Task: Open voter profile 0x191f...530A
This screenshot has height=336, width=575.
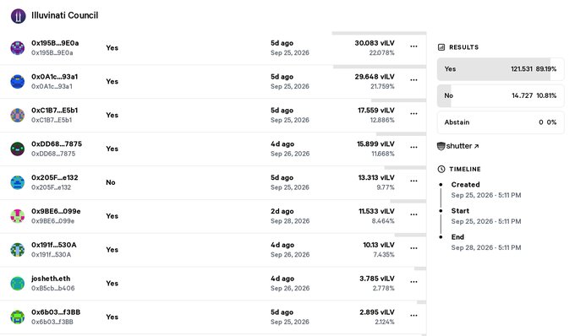Action: click(54, 245)
